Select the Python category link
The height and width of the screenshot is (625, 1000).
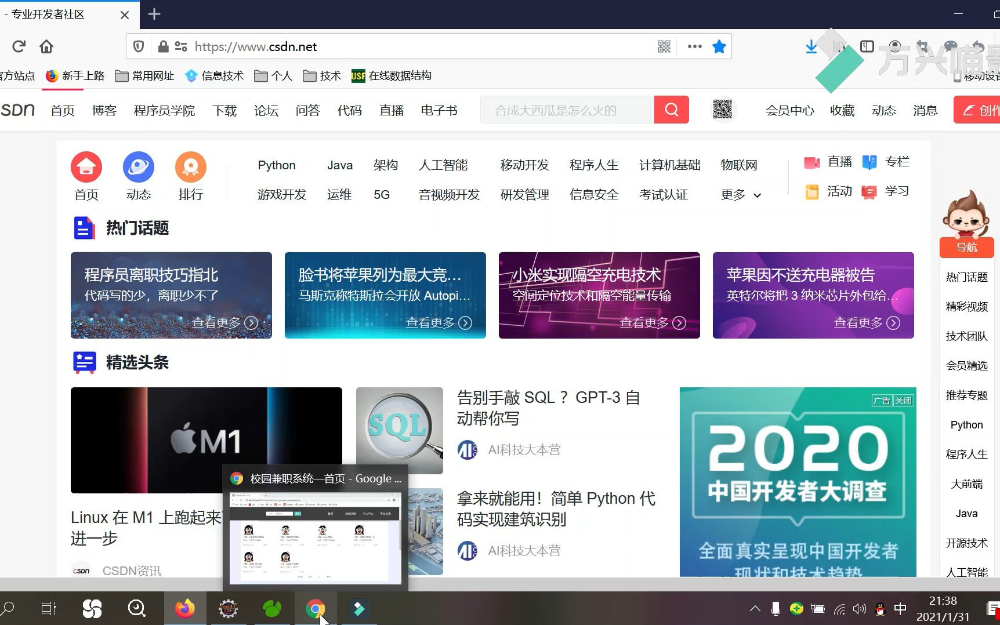coord(277,165)
